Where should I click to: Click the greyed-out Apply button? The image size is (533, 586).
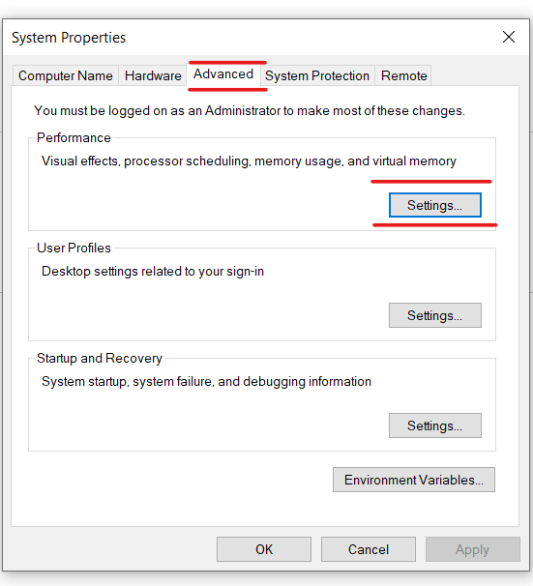click(x=472, y=549)
